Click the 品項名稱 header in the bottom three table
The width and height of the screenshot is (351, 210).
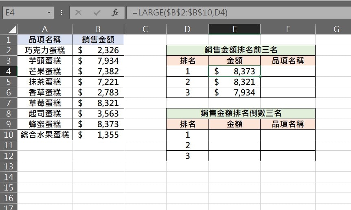(x=288, y=124)
